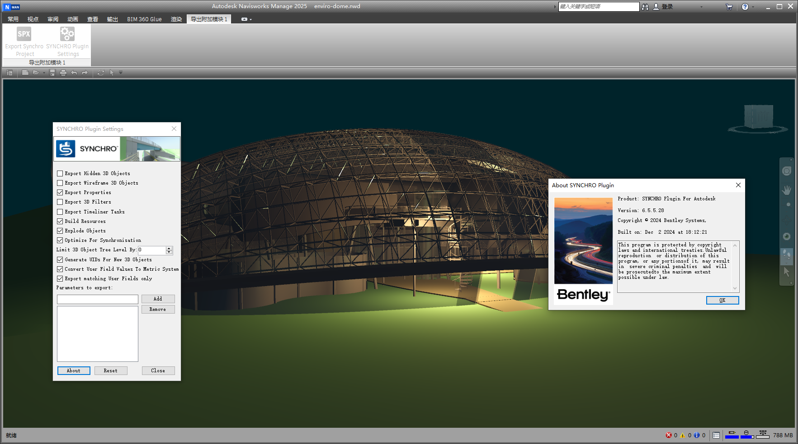This screenshot has height=444, width=798.
Task: Open SYNCHRO Plugin Settings gear icon
Action: point(67,34)
